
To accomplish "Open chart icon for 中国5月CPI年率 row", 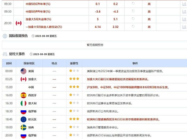I will coord(184,4).
